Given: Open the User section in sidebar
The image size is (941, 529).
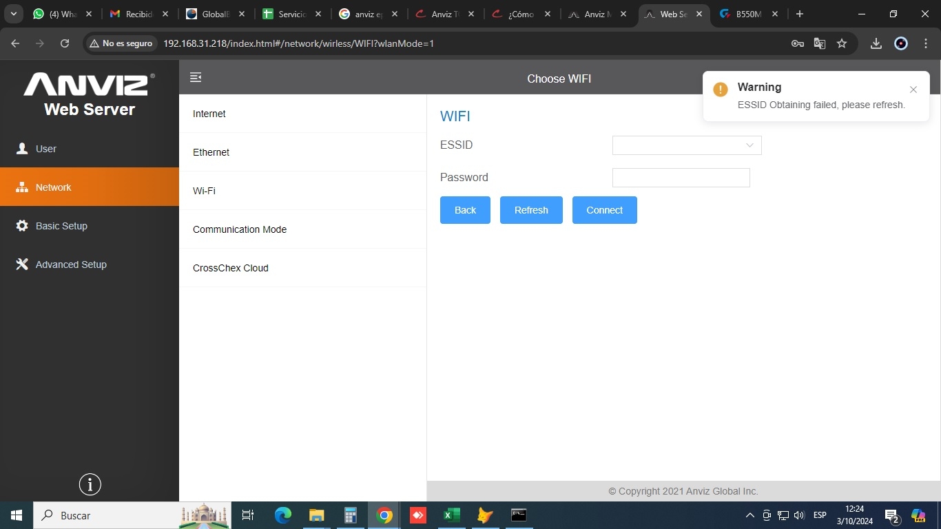Looking at the screenshot, I should point(90,148).
